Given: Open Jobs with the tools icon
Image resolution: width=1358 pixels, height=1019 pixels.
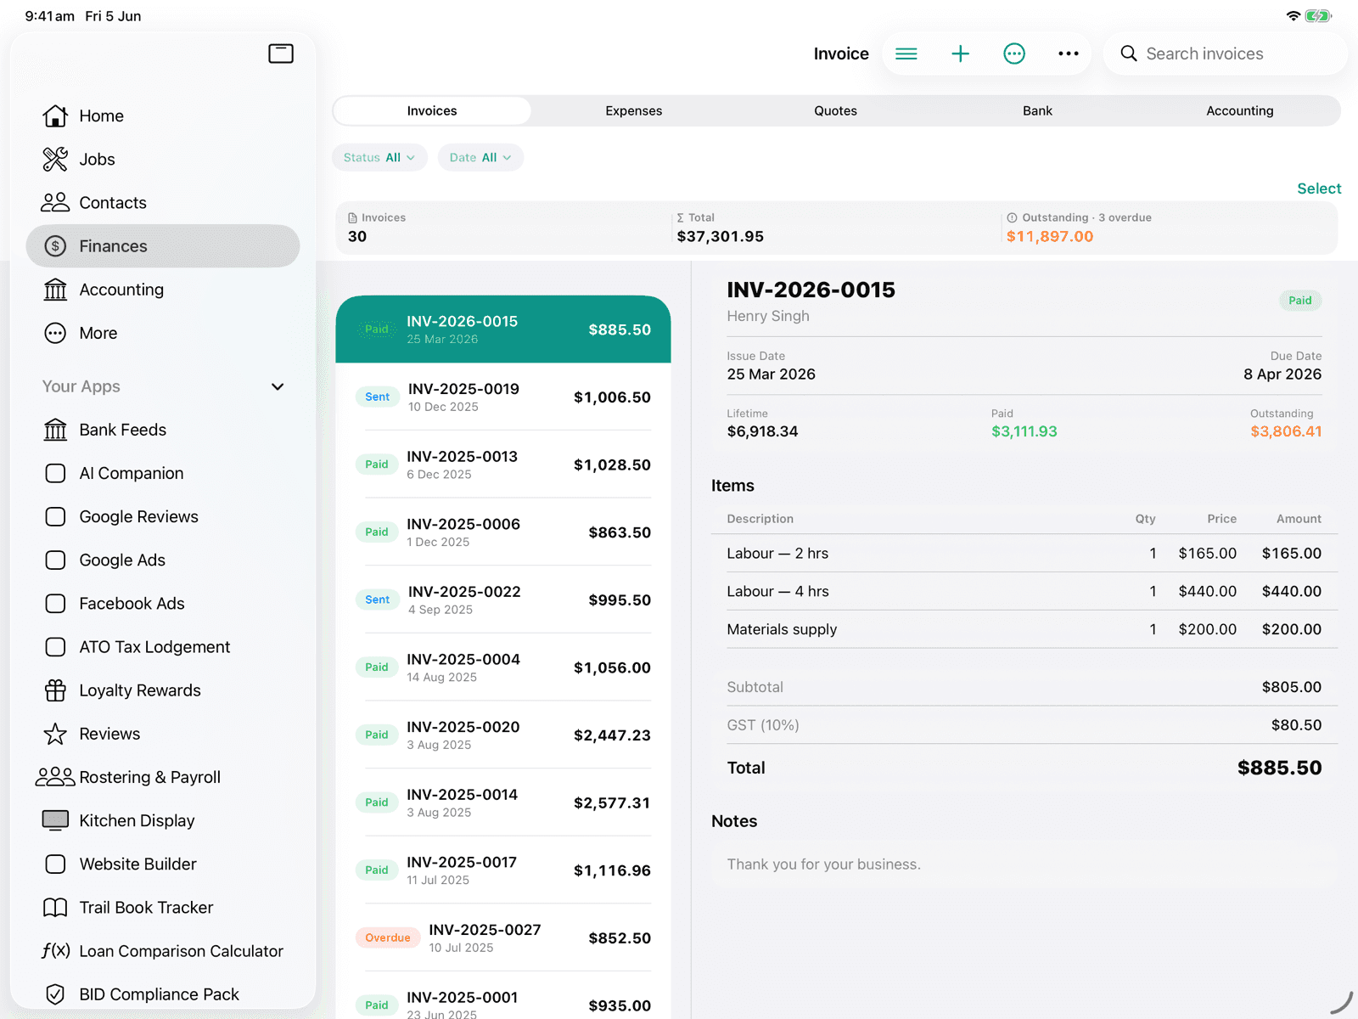Looking at the screenshot, I should (163, 159).
